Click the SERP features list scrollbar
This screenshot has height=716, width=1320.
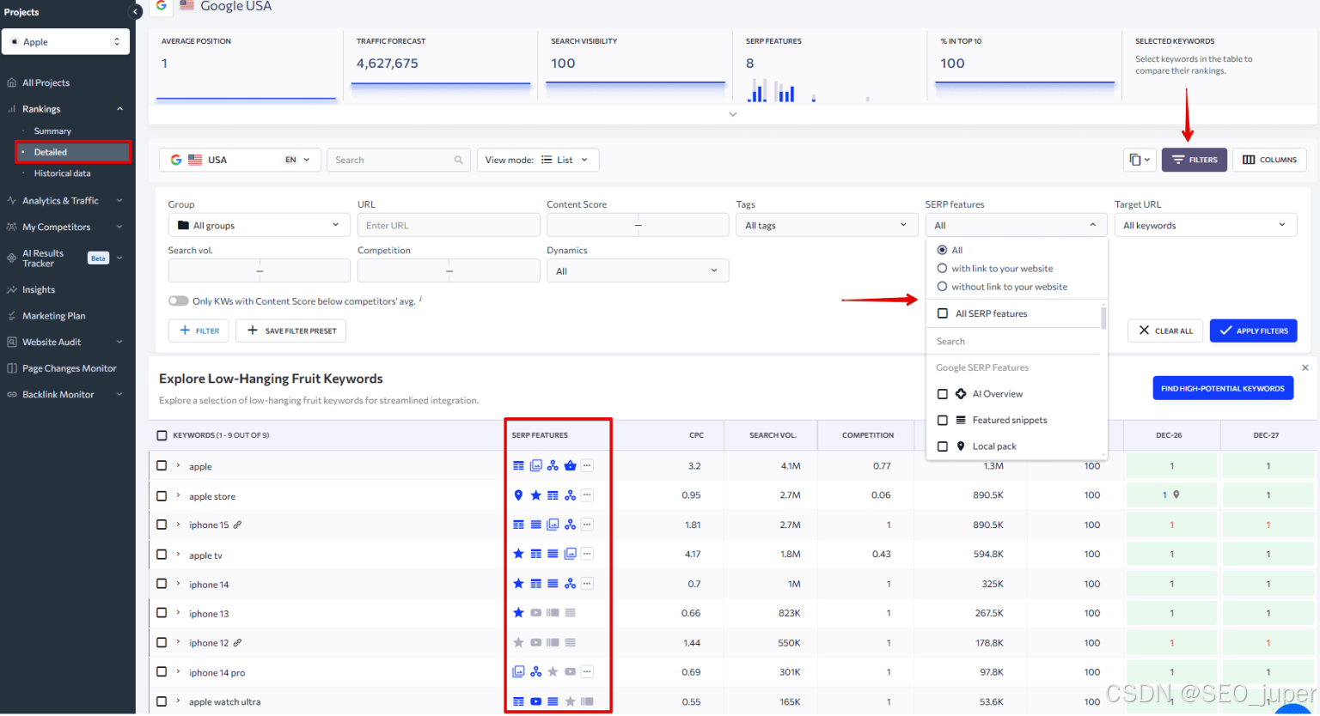pos(1103,317)
